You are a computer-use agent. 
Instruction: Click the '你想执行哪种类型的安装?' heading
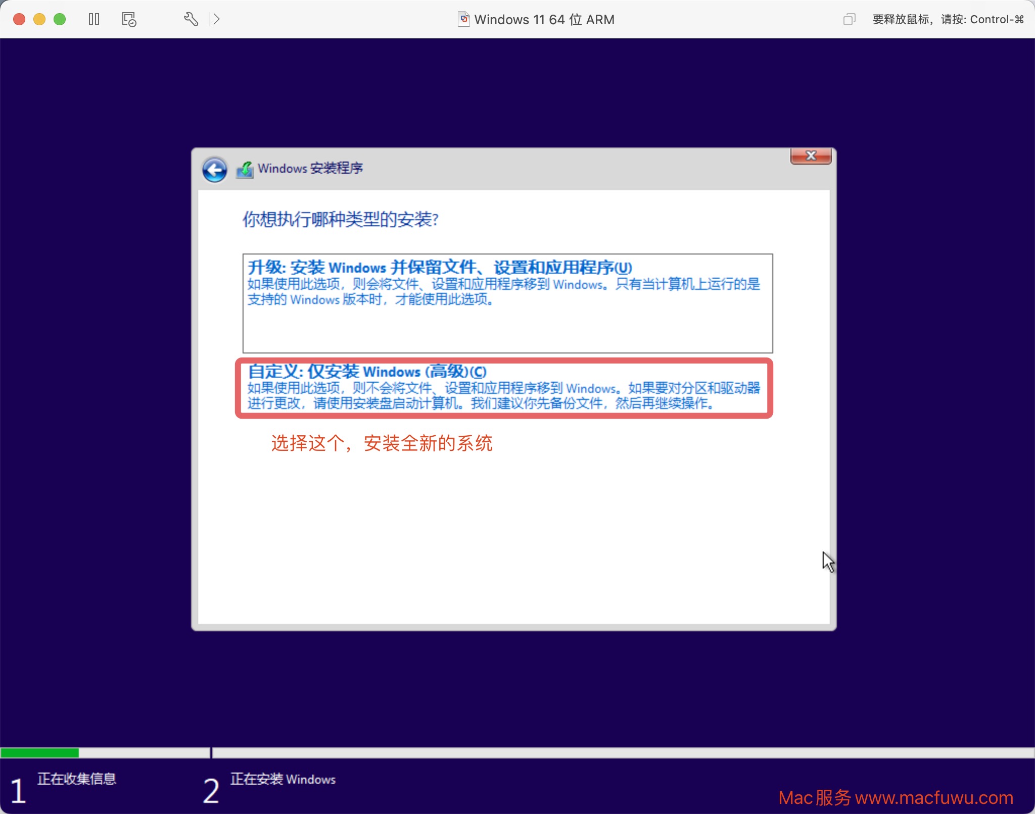tap(341, 219)
